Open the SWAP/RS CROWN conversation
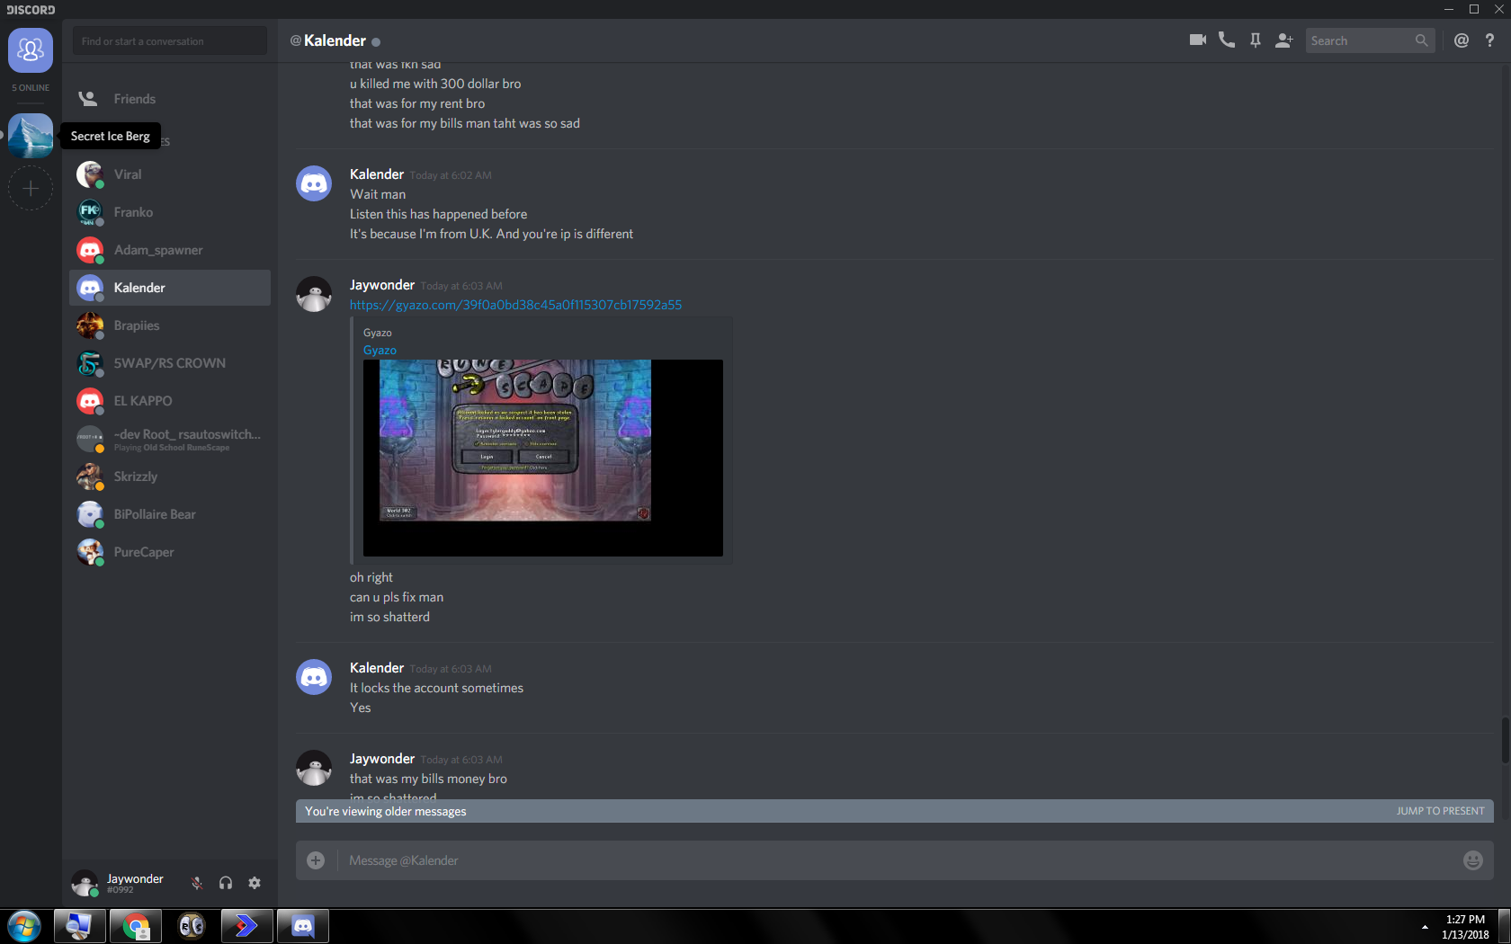Screen dimensions: 1511x944 (170, 363)
